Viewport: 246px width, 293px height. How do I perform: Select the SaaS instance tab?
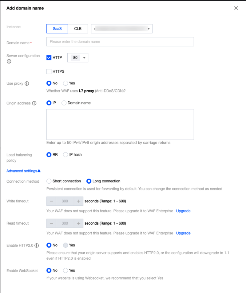click(57, 29)
